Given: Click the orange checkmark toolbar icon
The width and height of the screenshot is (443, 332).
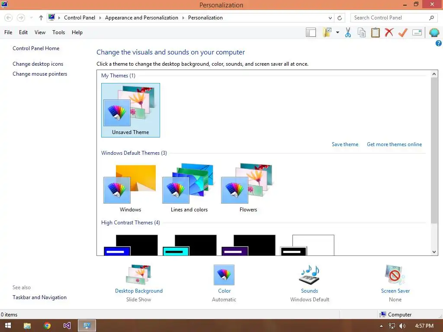Looking at the screenshot, I should (403, 32).
